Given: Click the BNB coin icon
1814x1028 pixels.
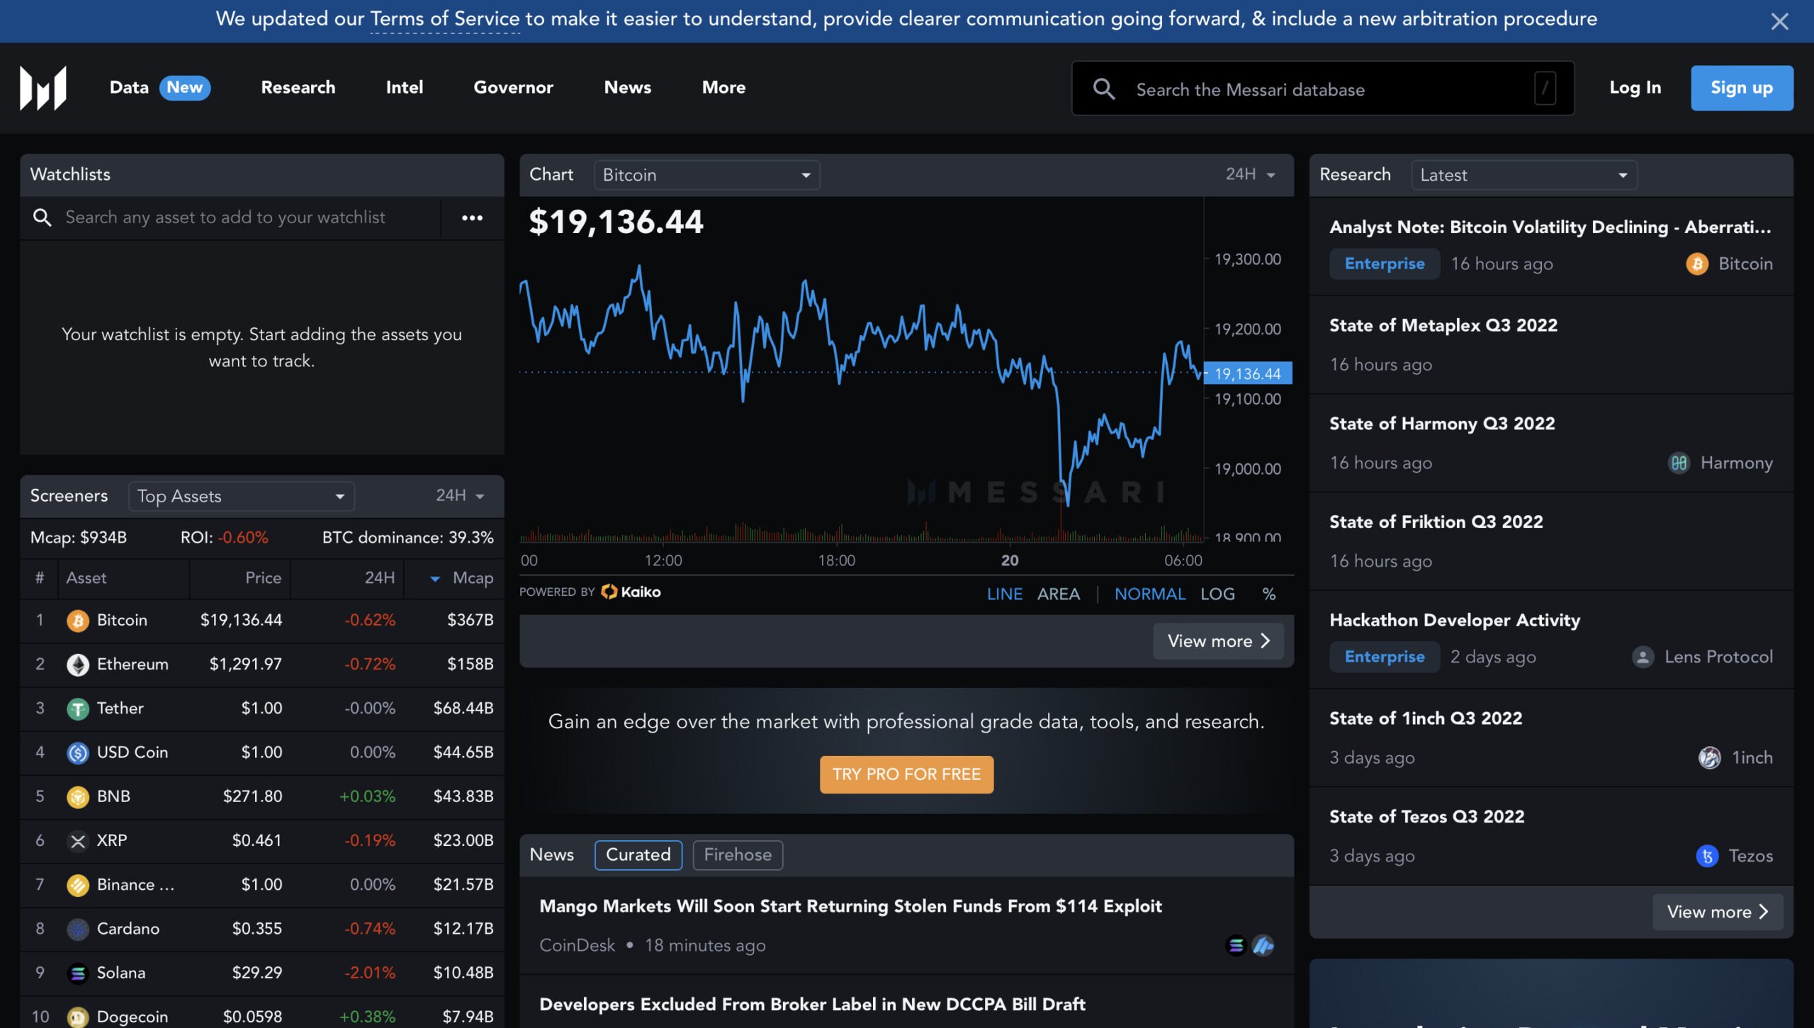Looking at the screenshot, I should point(78,796).
